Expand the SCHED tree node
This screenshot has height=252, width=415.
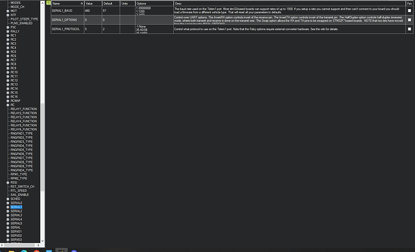[8, 199]
